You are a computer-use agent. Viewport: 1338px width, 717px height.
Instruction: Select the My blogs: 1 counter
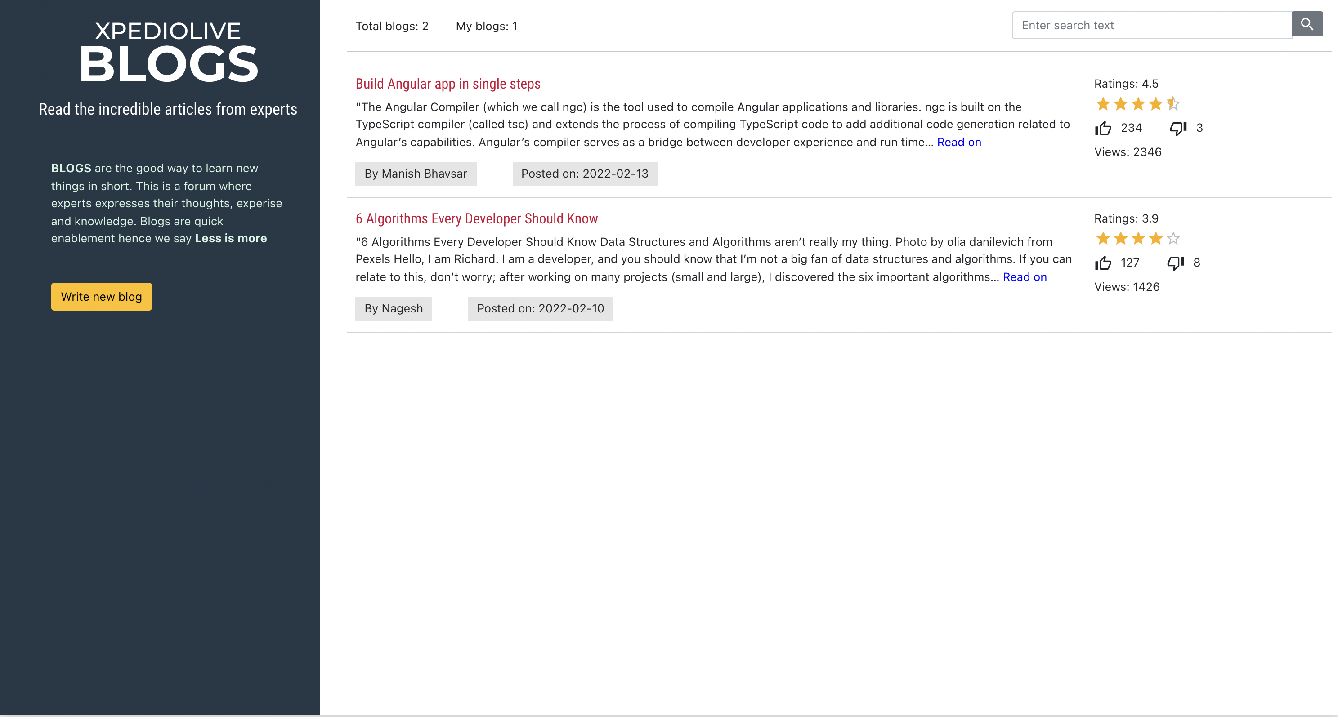point(486,26)
